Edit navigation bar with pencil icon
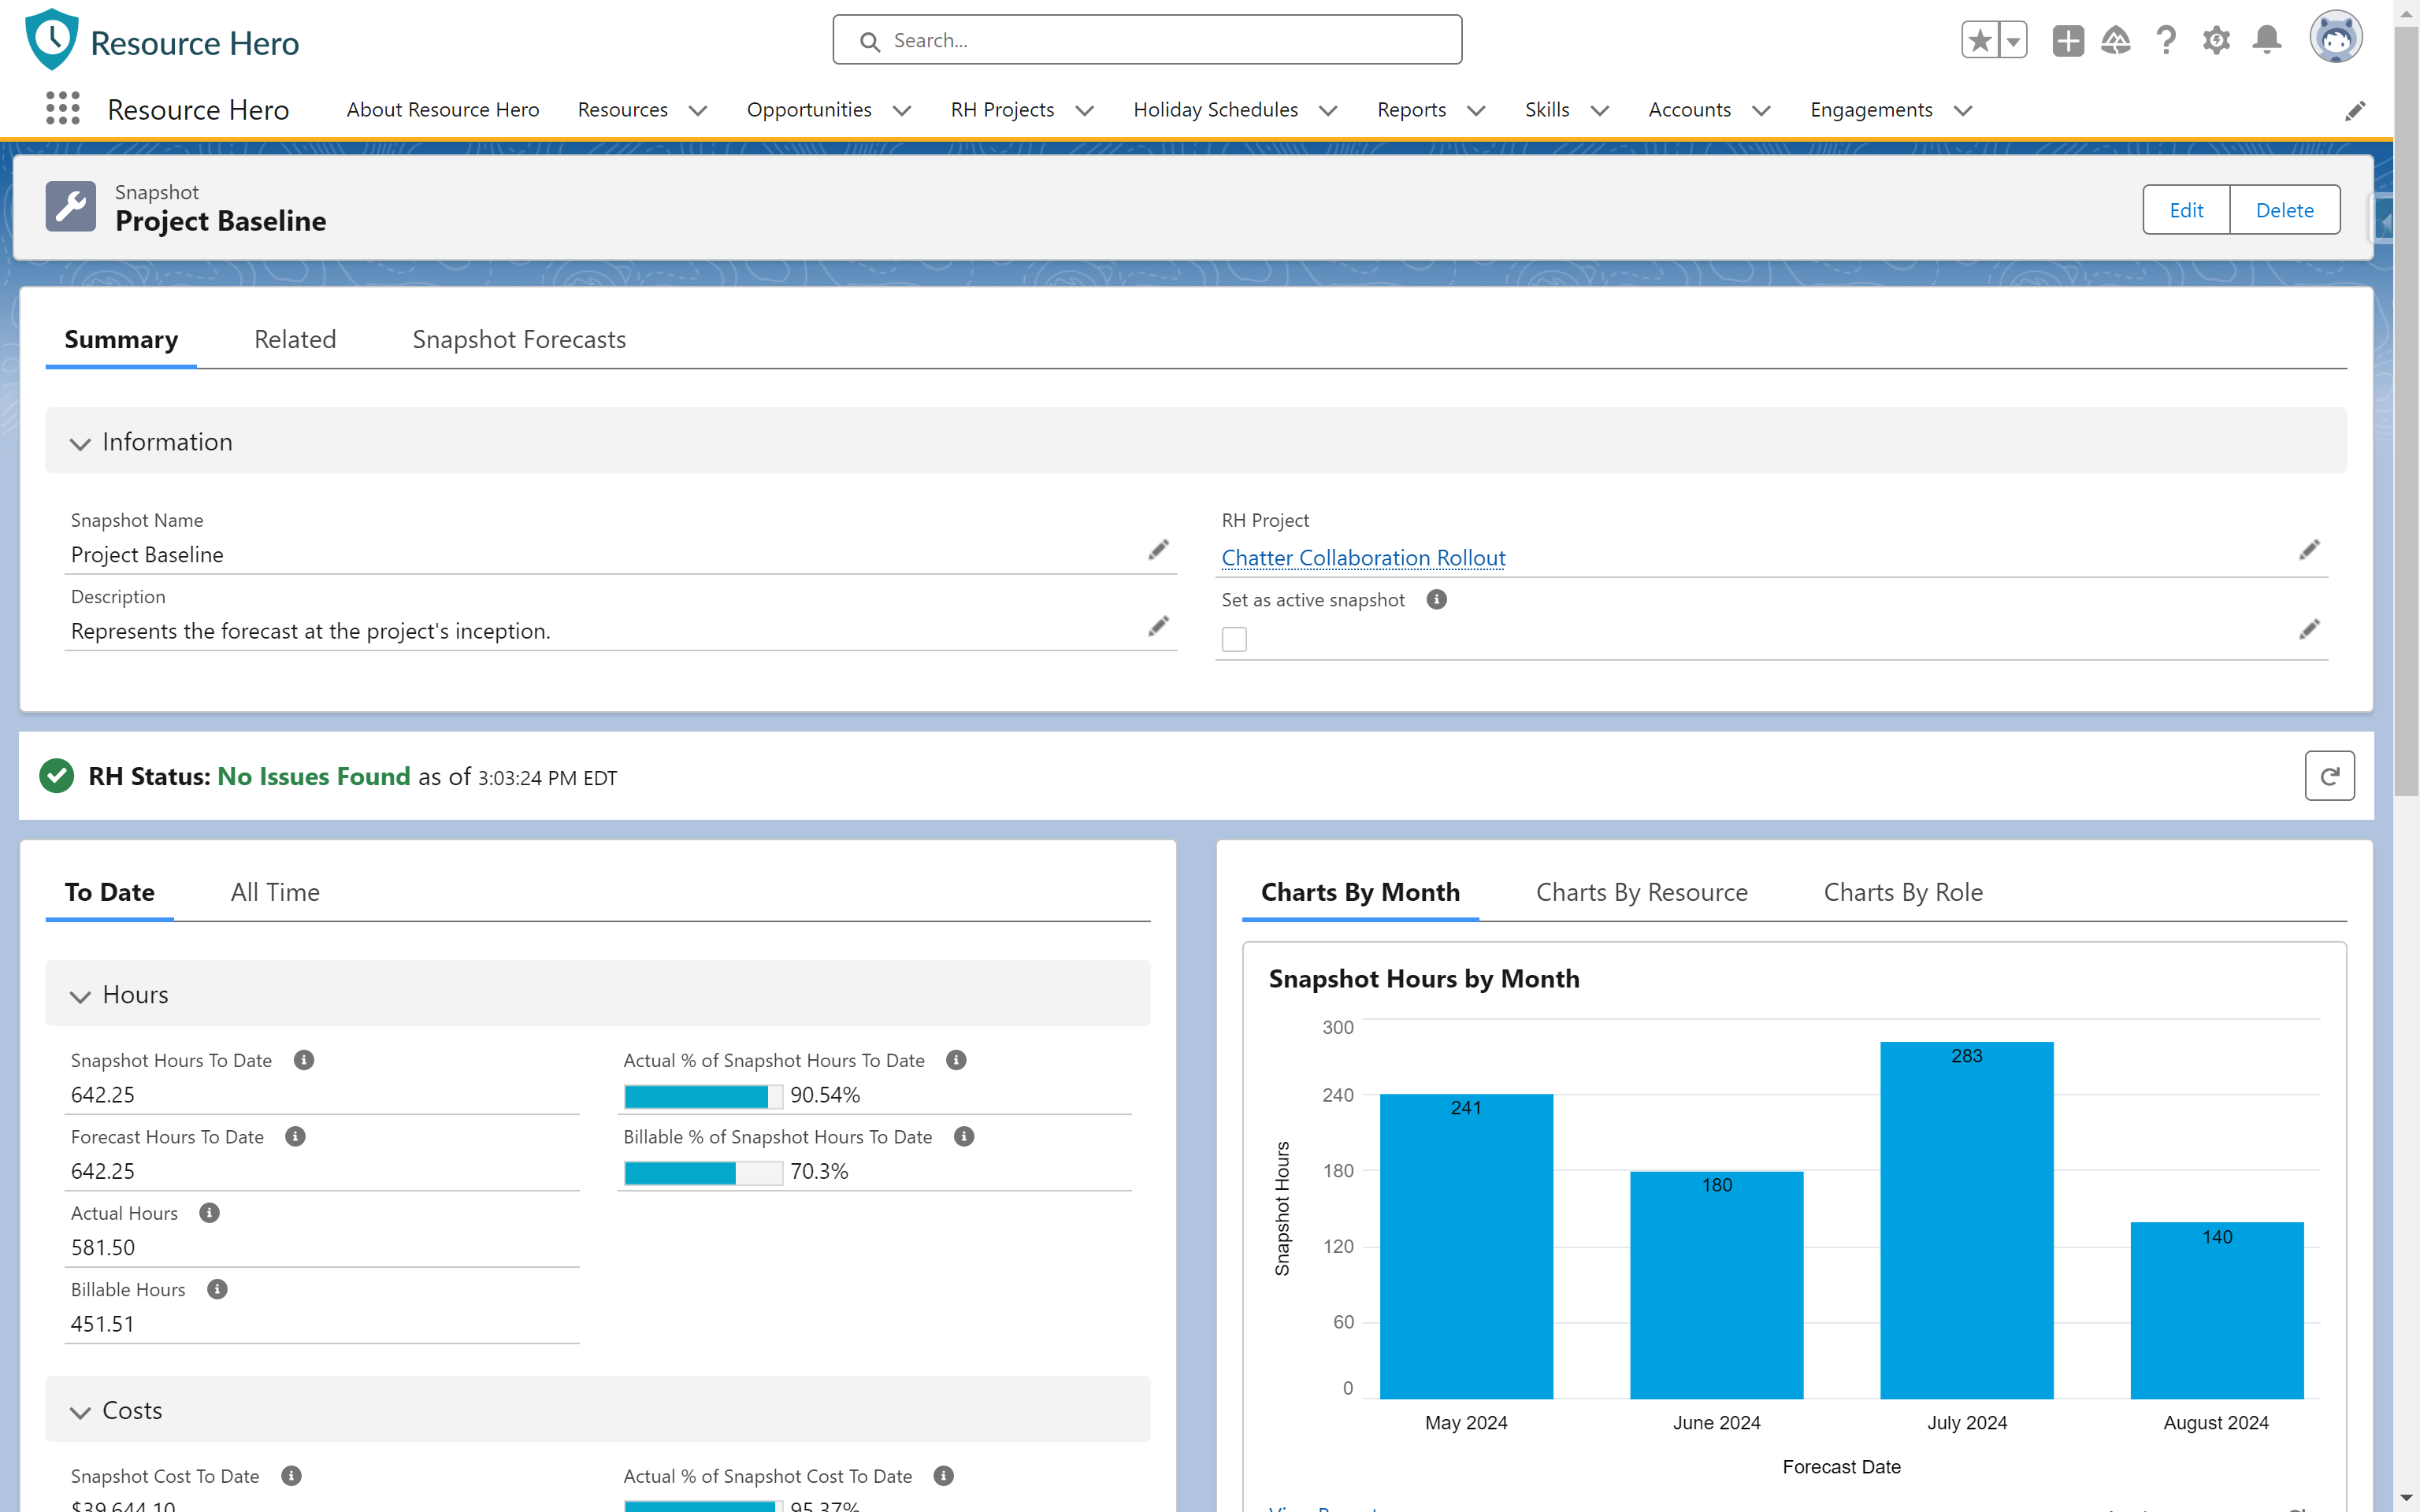The image size is (2420, 1512). click(2355, 111)
